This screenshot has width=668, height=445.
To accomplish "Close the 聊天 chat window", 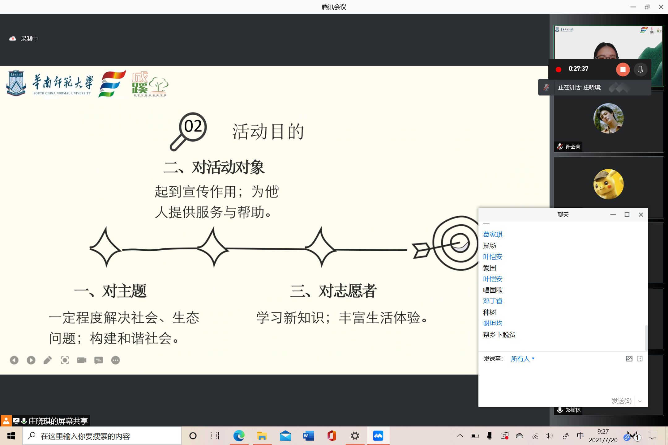I will pyautogui.click(x=641, y=215).
